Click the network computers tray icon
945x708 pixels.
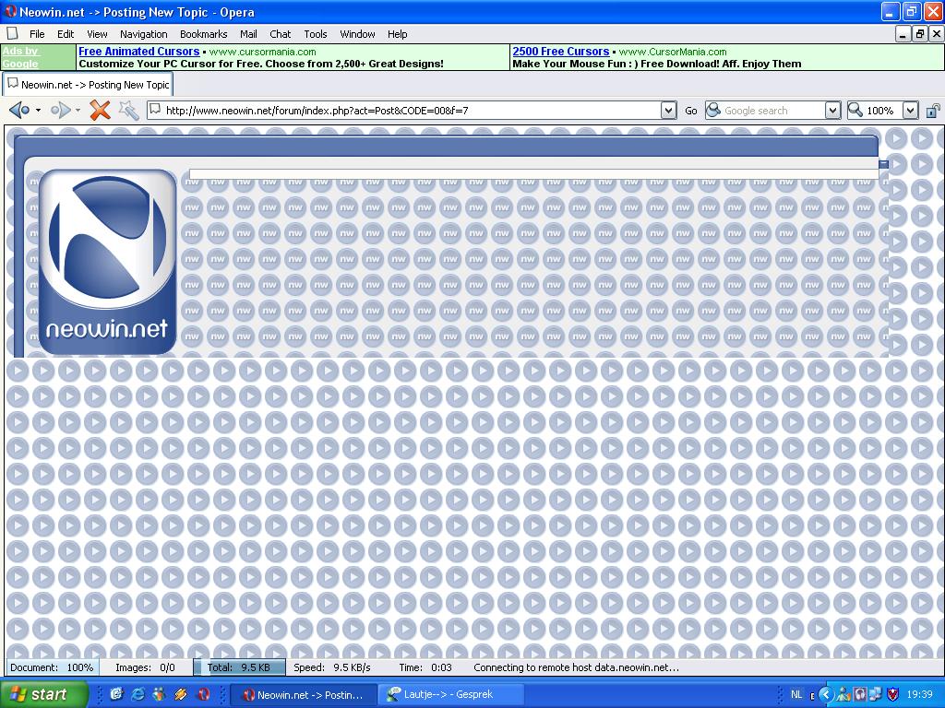click(x=875, y=695)
